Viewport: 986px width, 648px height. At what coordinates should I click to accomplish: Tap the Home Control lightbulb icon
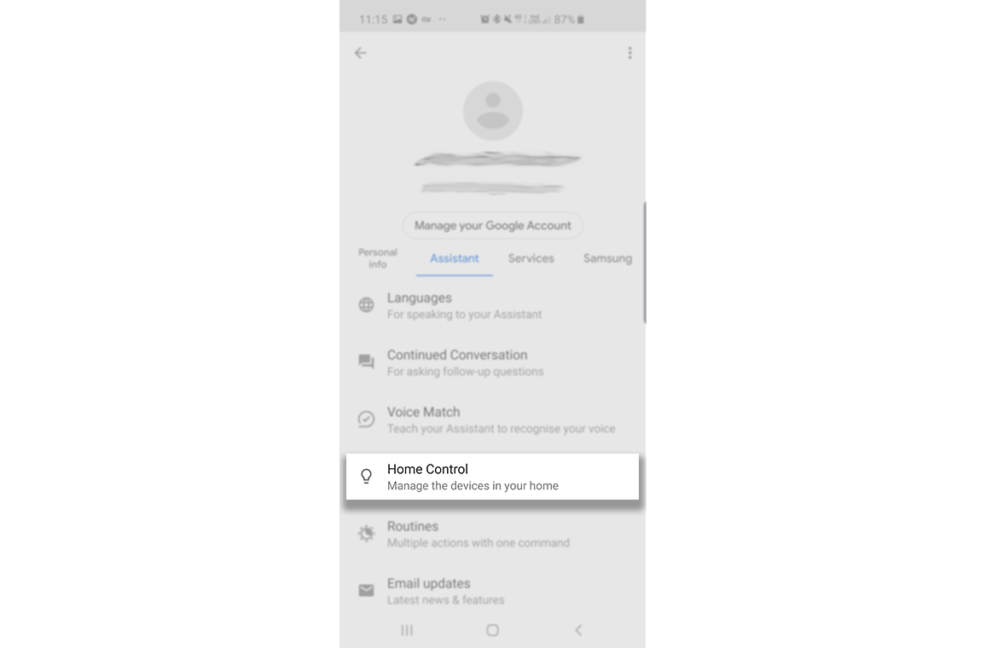366,477
